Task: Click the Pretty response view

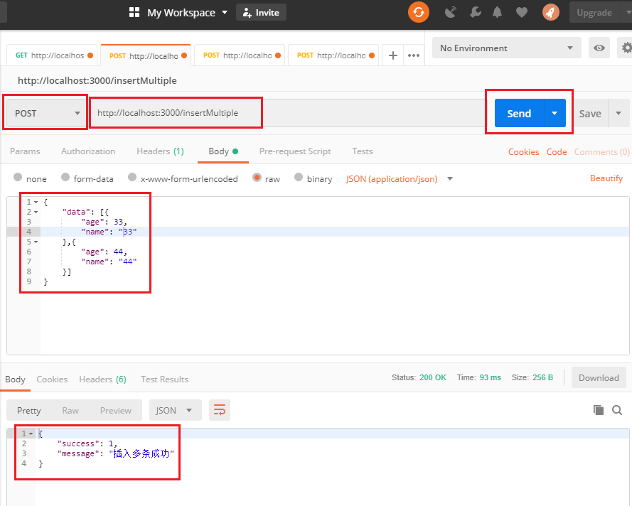Action: pyautogui.click(x=29, y=410)
